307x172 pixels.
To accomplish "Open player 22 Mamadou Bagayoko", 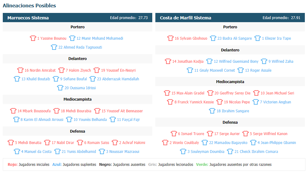I will click(x=228, y=143).
